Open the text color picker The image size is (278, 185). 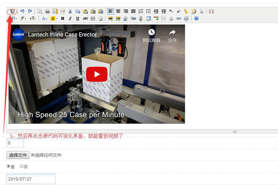pos(44,18)
